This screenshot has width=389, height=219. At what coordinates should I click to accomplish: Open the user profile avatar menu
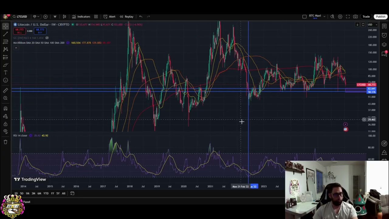5,16
